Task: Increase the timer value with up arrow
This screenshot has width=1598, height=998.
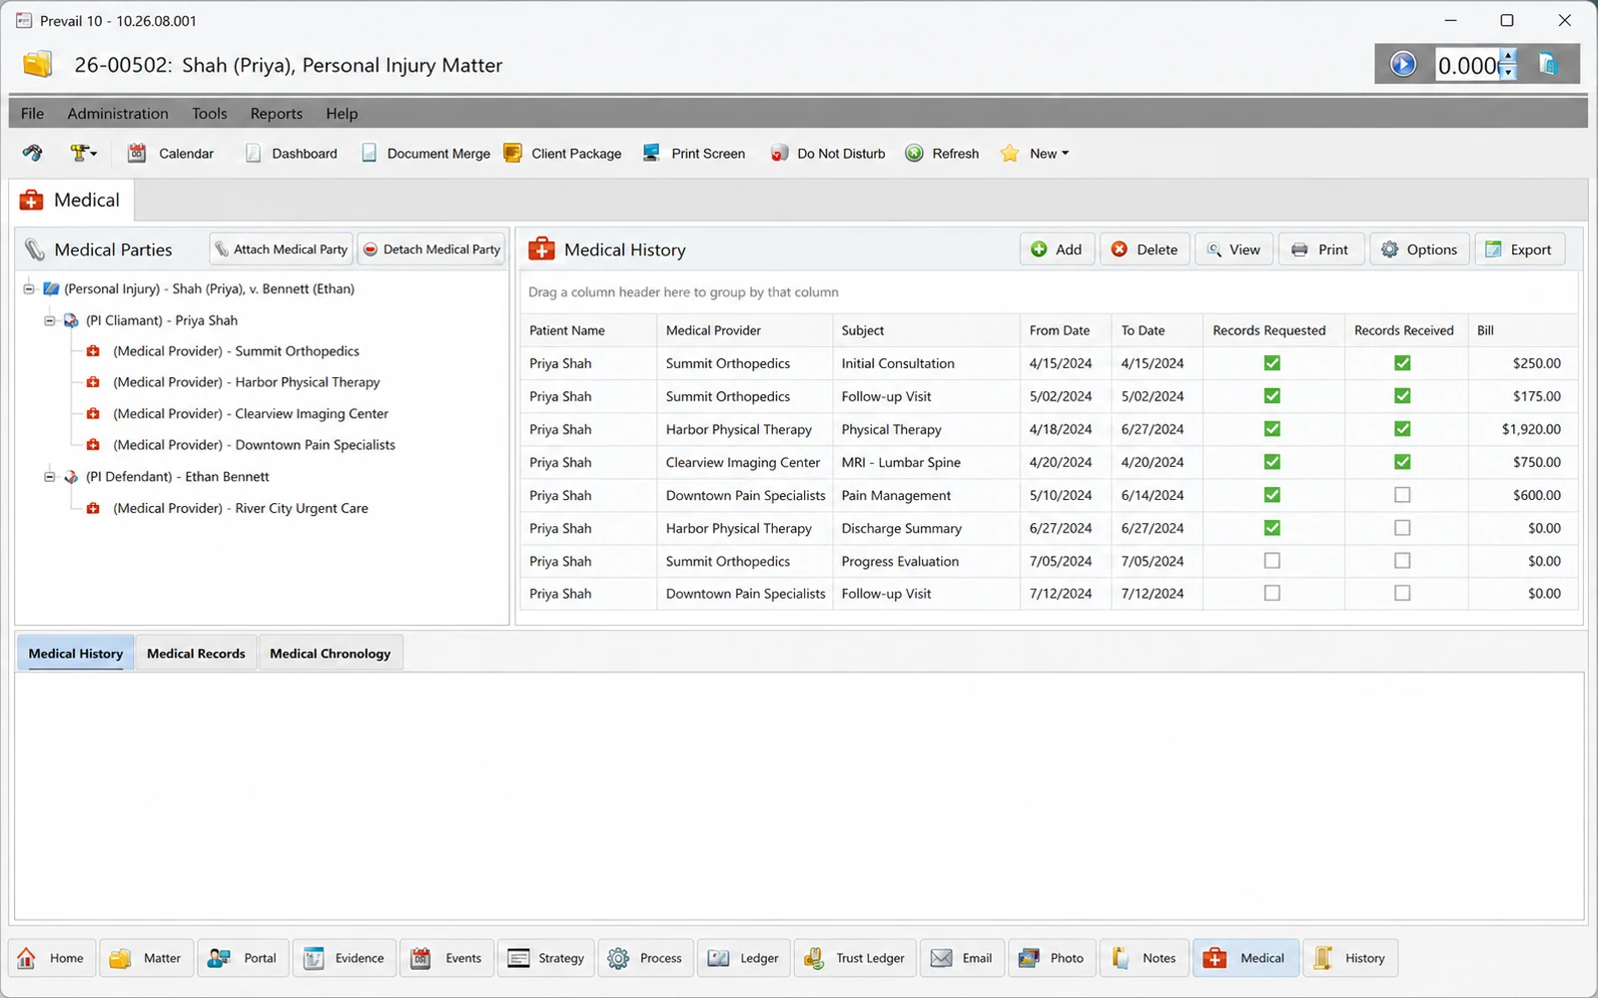Action: (1508, 56)
